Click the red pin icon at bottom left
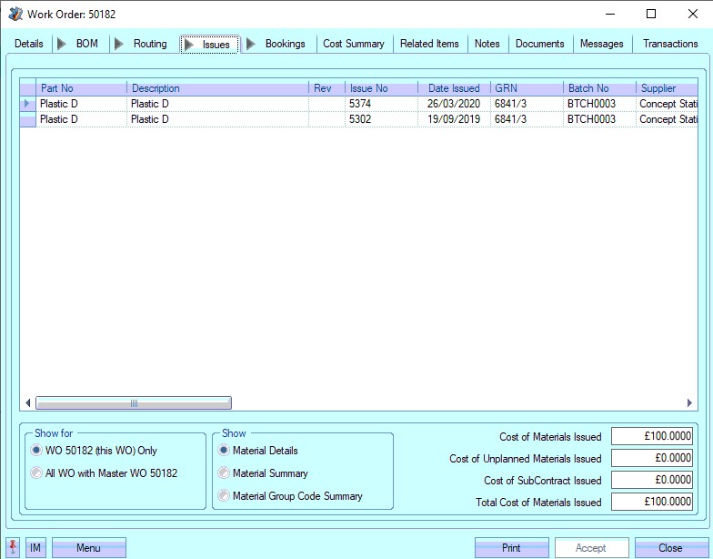 [x=13, y=547]
